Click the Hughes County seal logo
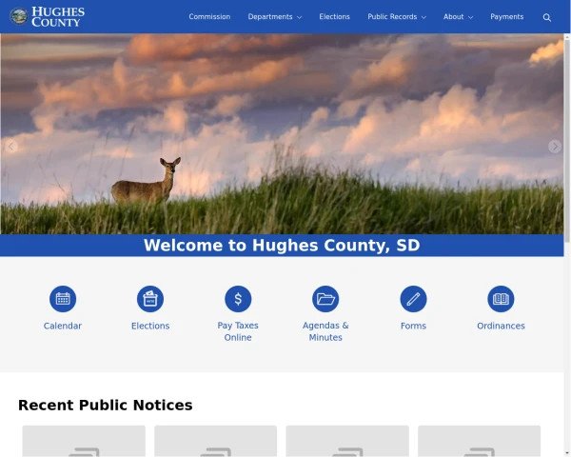 19,16
